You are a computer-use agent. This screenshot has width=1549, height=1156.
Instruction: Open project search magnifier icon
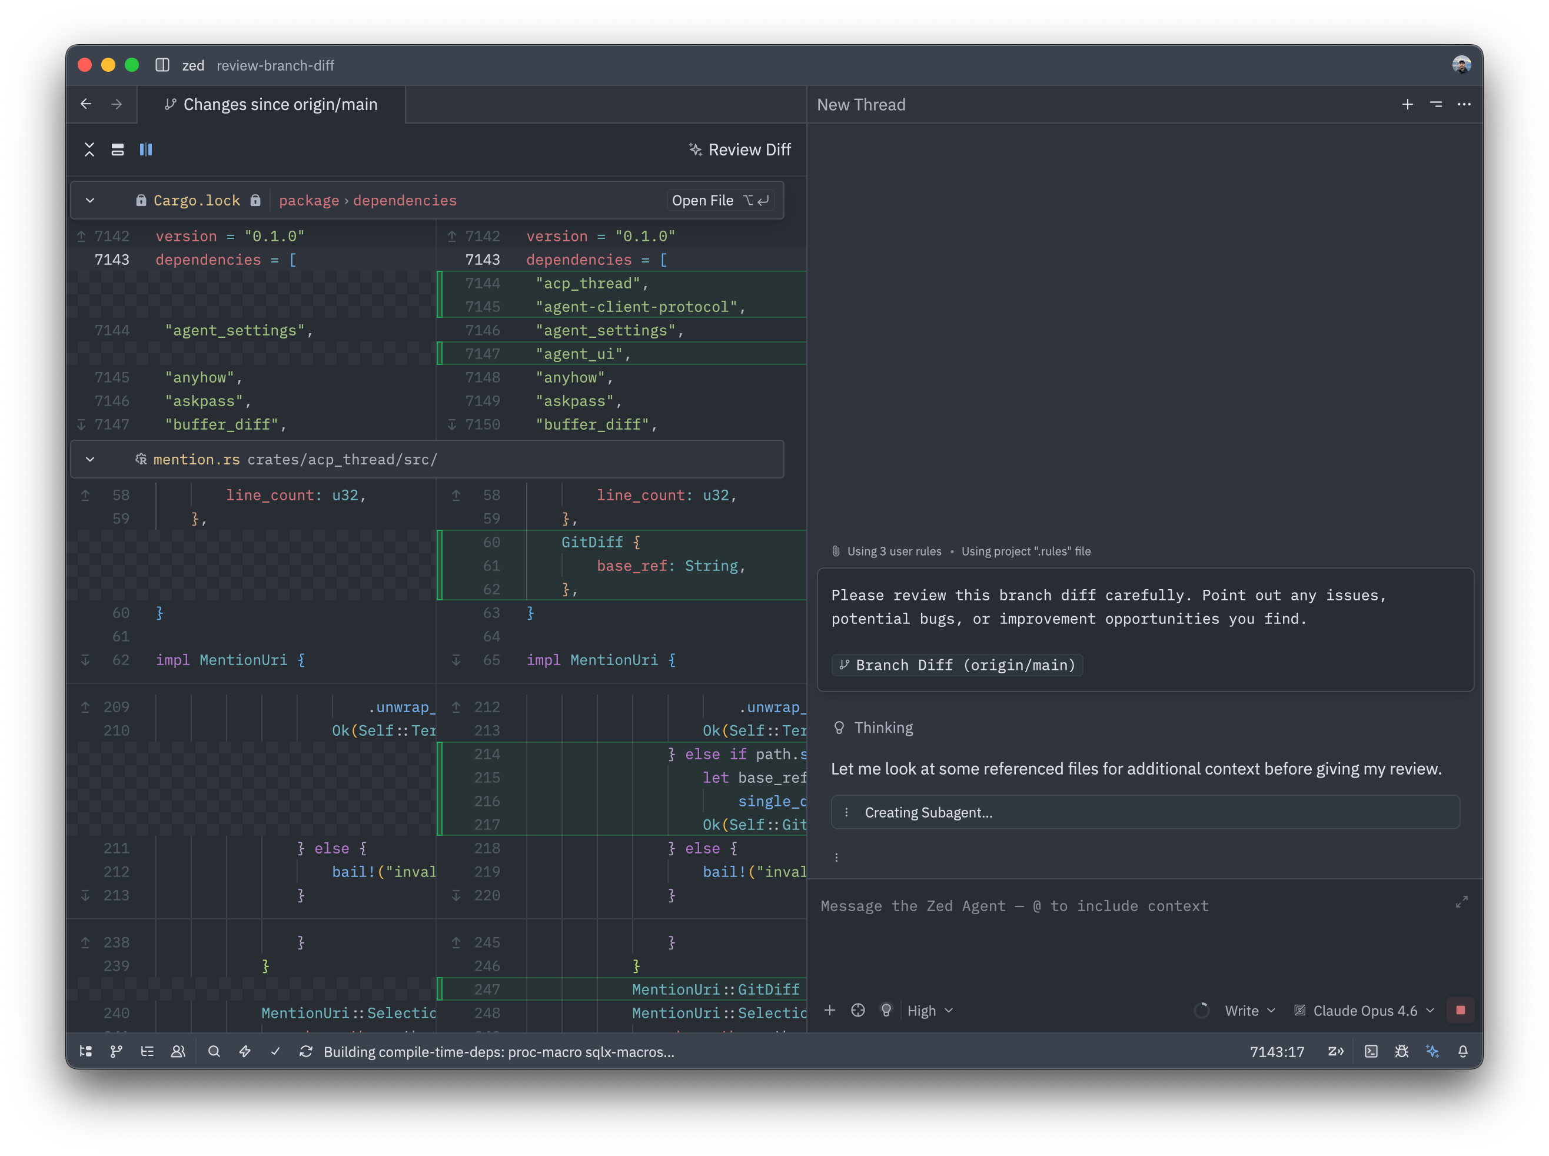[x=214, y=1051]
